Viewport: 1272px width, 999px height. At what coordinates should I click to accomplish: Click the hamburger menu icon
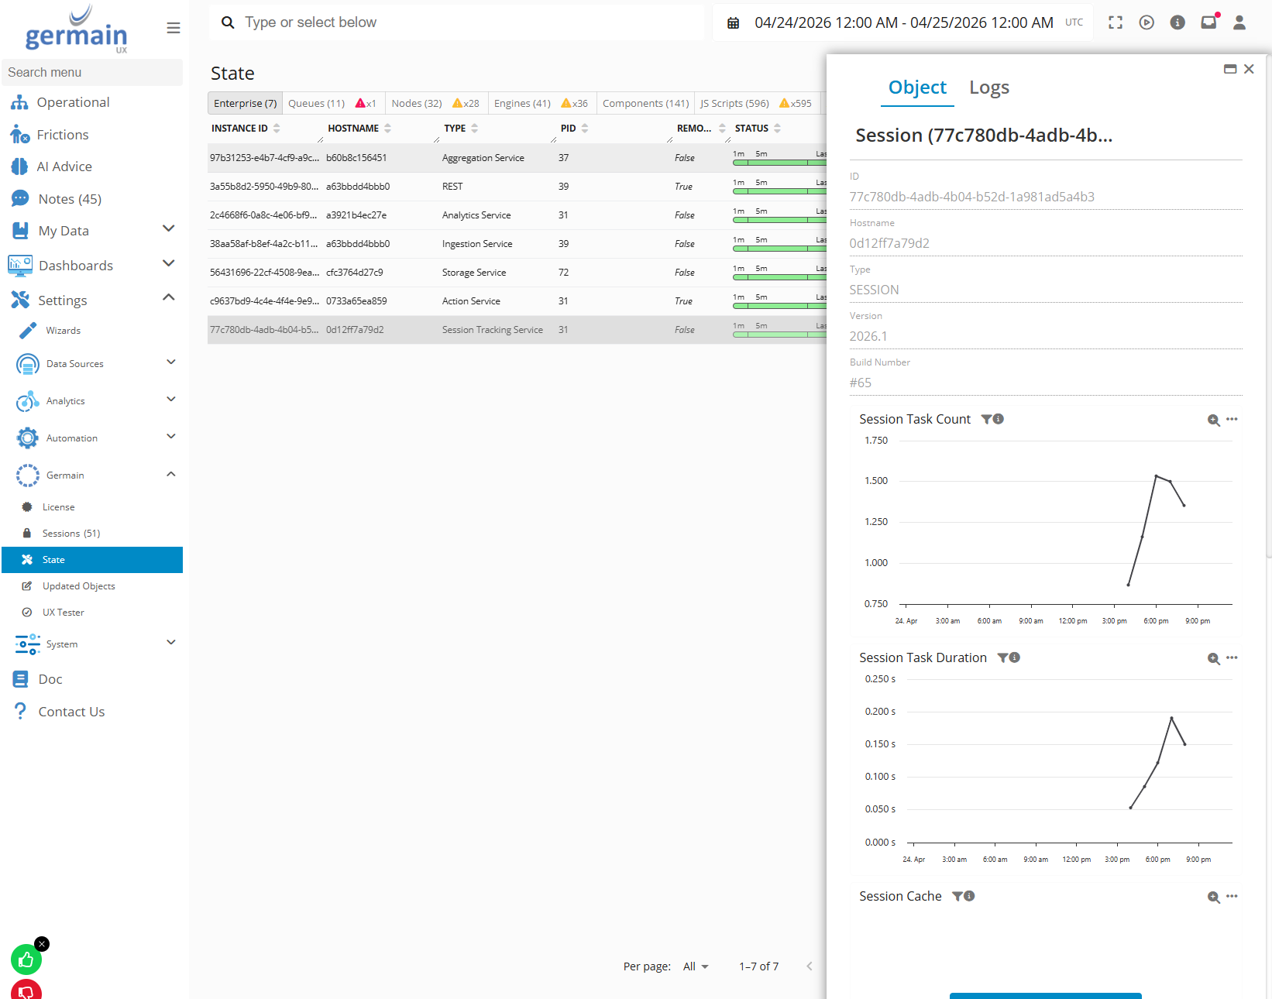174,28
